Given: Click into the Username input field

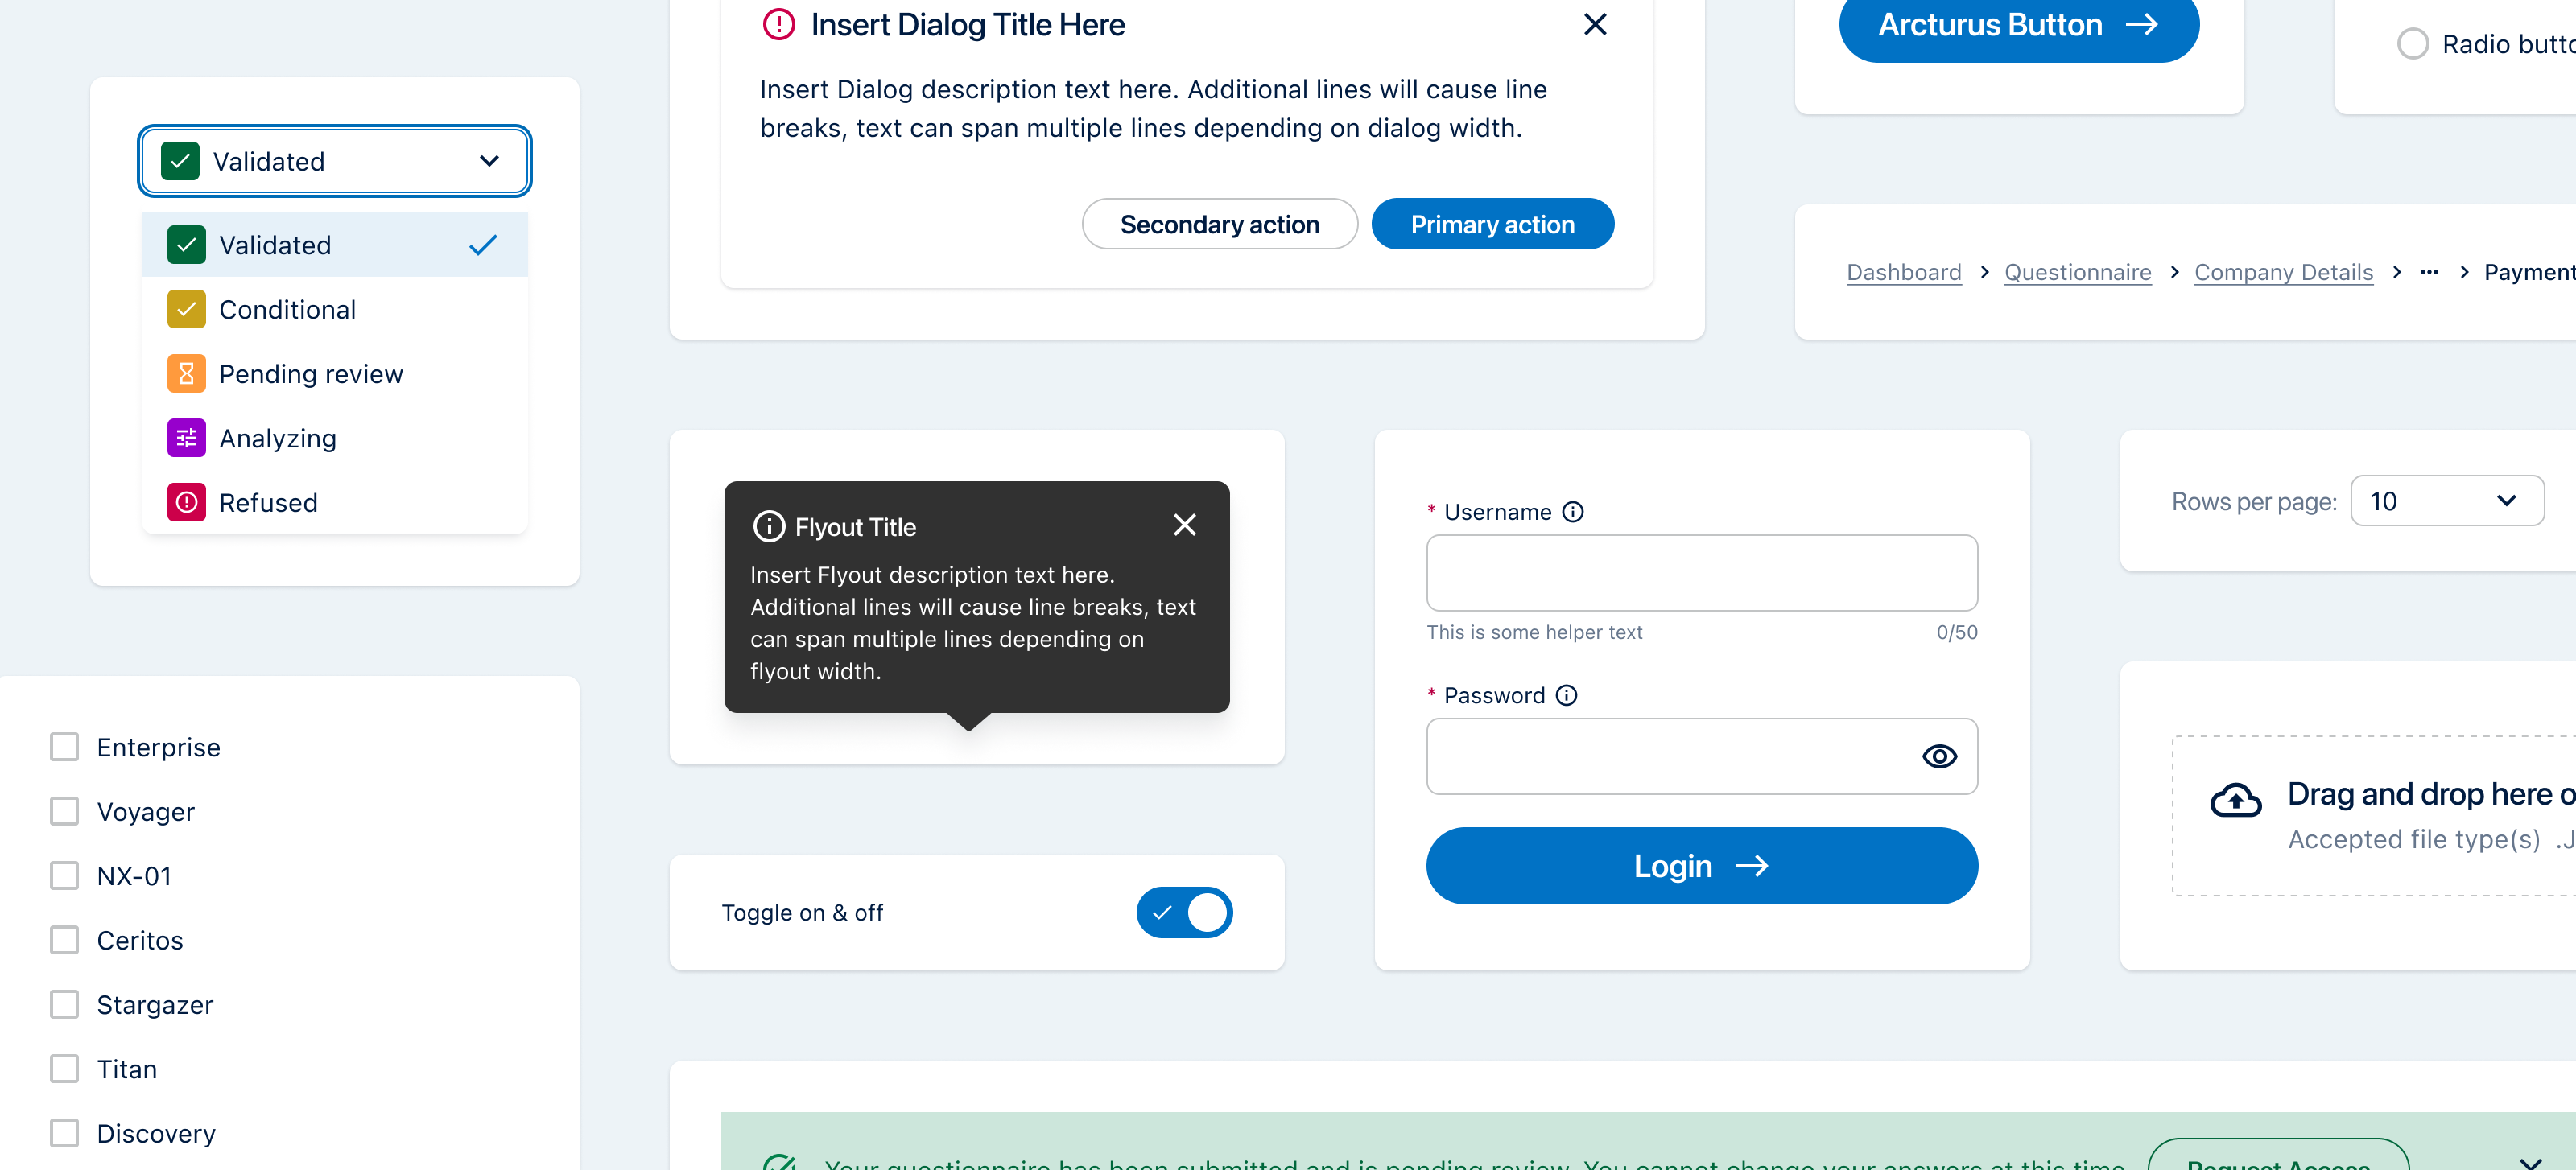Looking at the screenshot, I should coord(1701,573).
